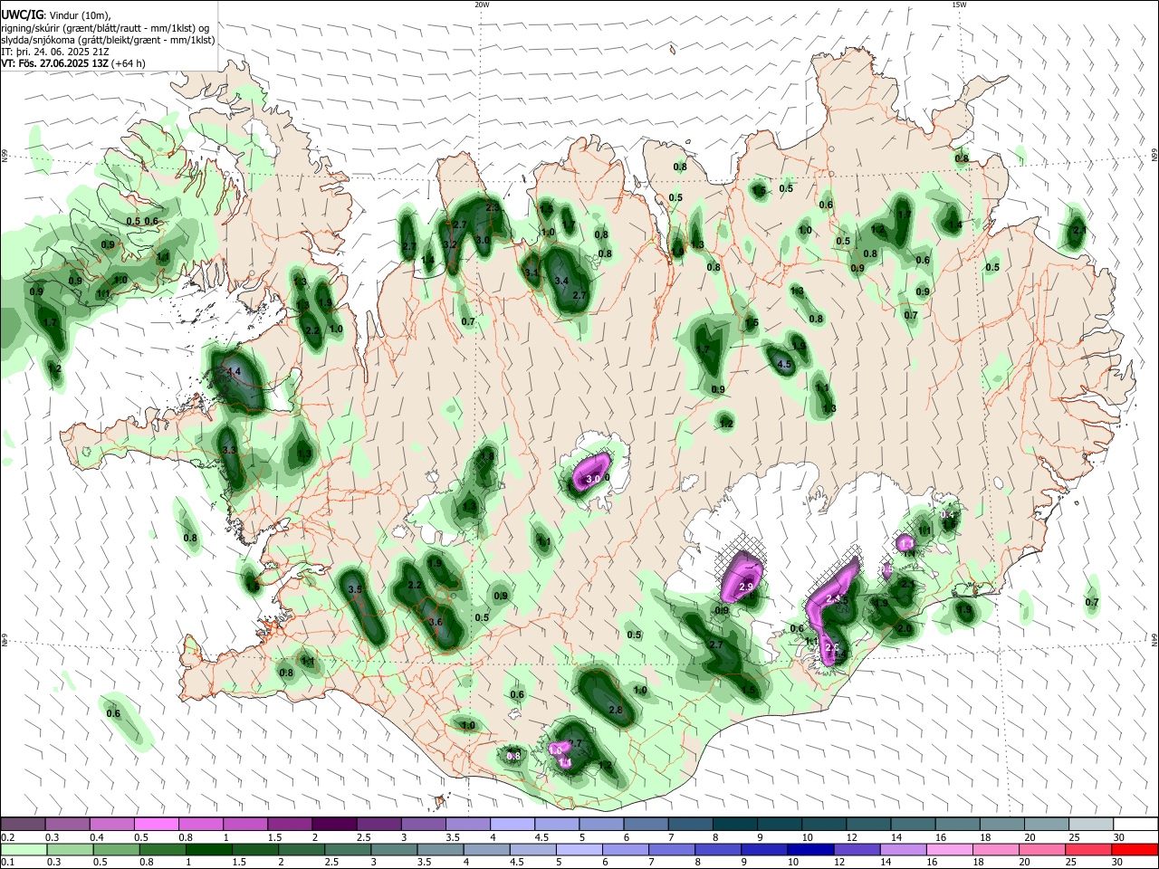
Task: Click the 4.5 precipitation value on the map
Action: click(785, 365)
